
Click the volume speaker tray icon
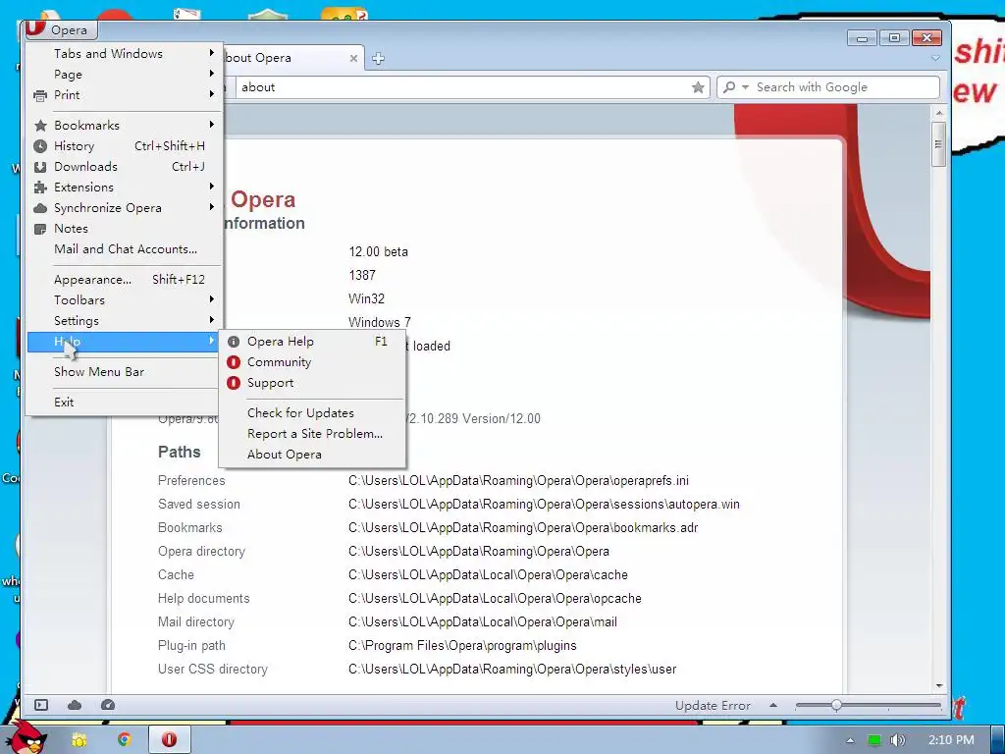[x=898, y=740]
